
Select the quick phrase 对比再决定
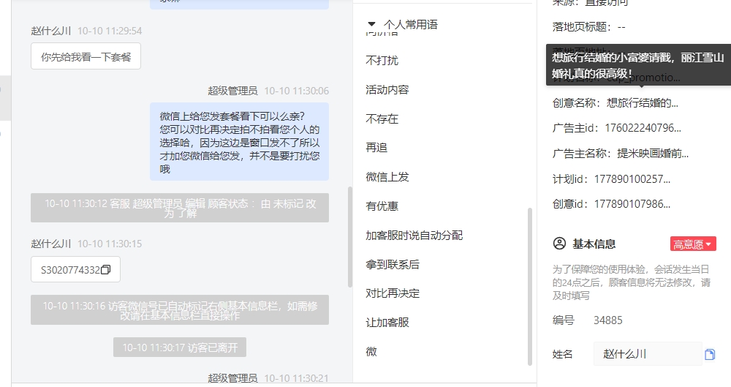(392, 293)
